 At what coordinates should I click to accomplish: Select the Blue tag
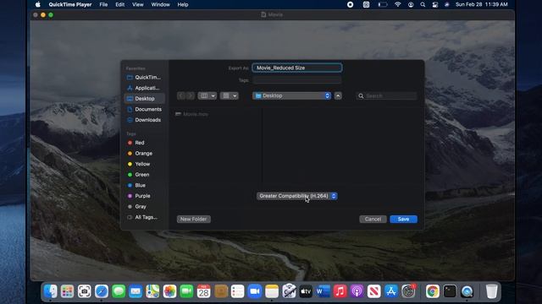tap(145, 186)
